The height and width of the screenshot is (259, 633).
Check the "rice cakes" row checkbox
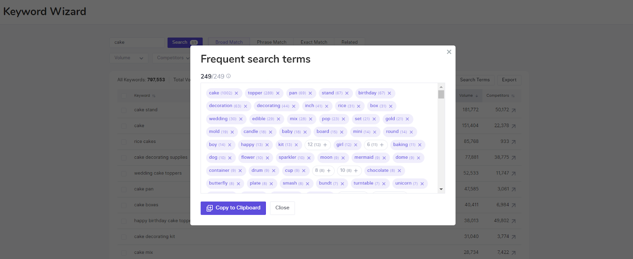point(124,142)
